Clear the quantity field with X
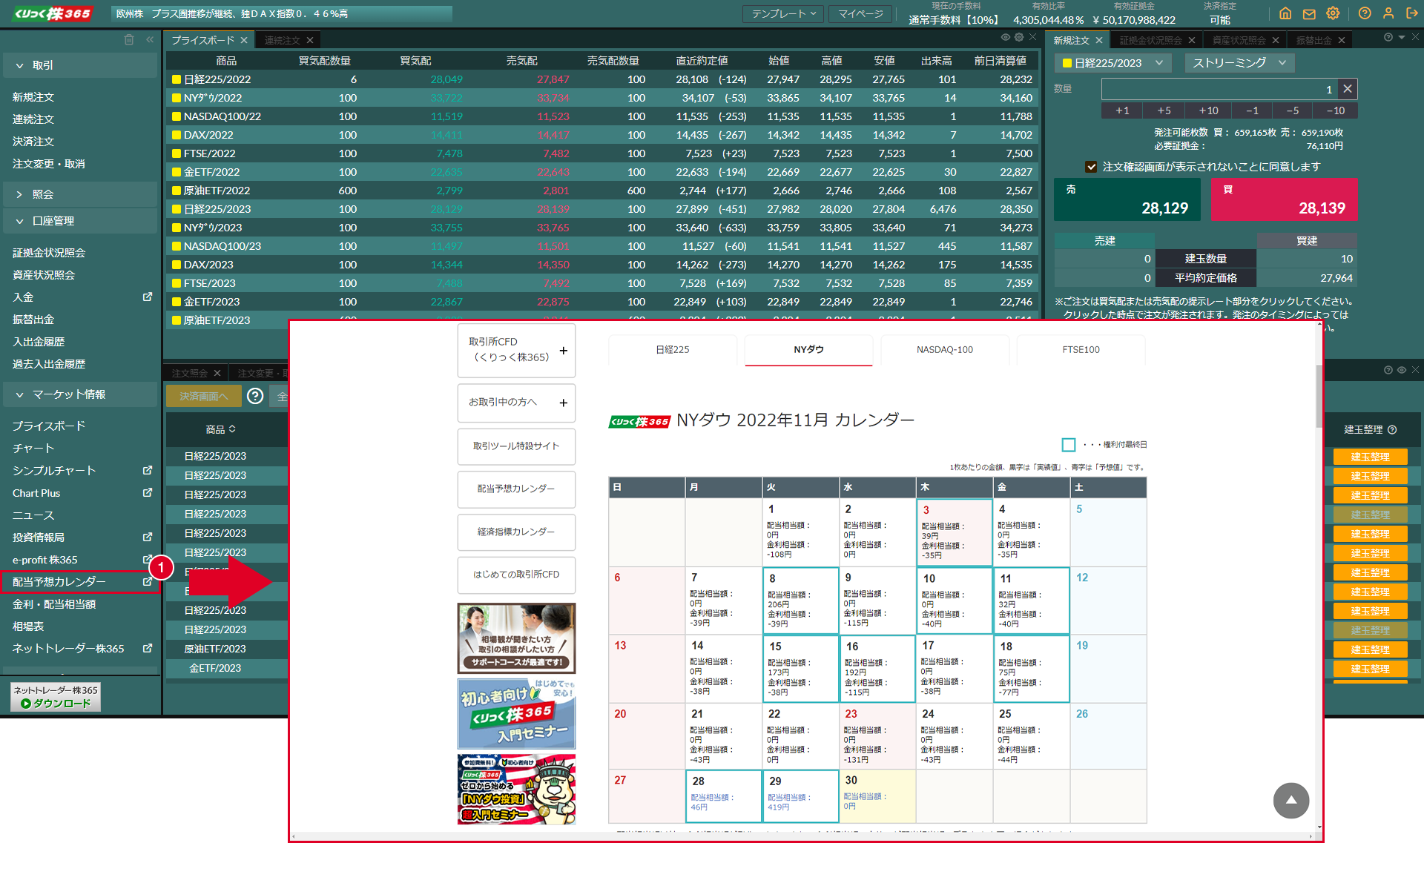 pyautogui.click(x=1348, y=89)
